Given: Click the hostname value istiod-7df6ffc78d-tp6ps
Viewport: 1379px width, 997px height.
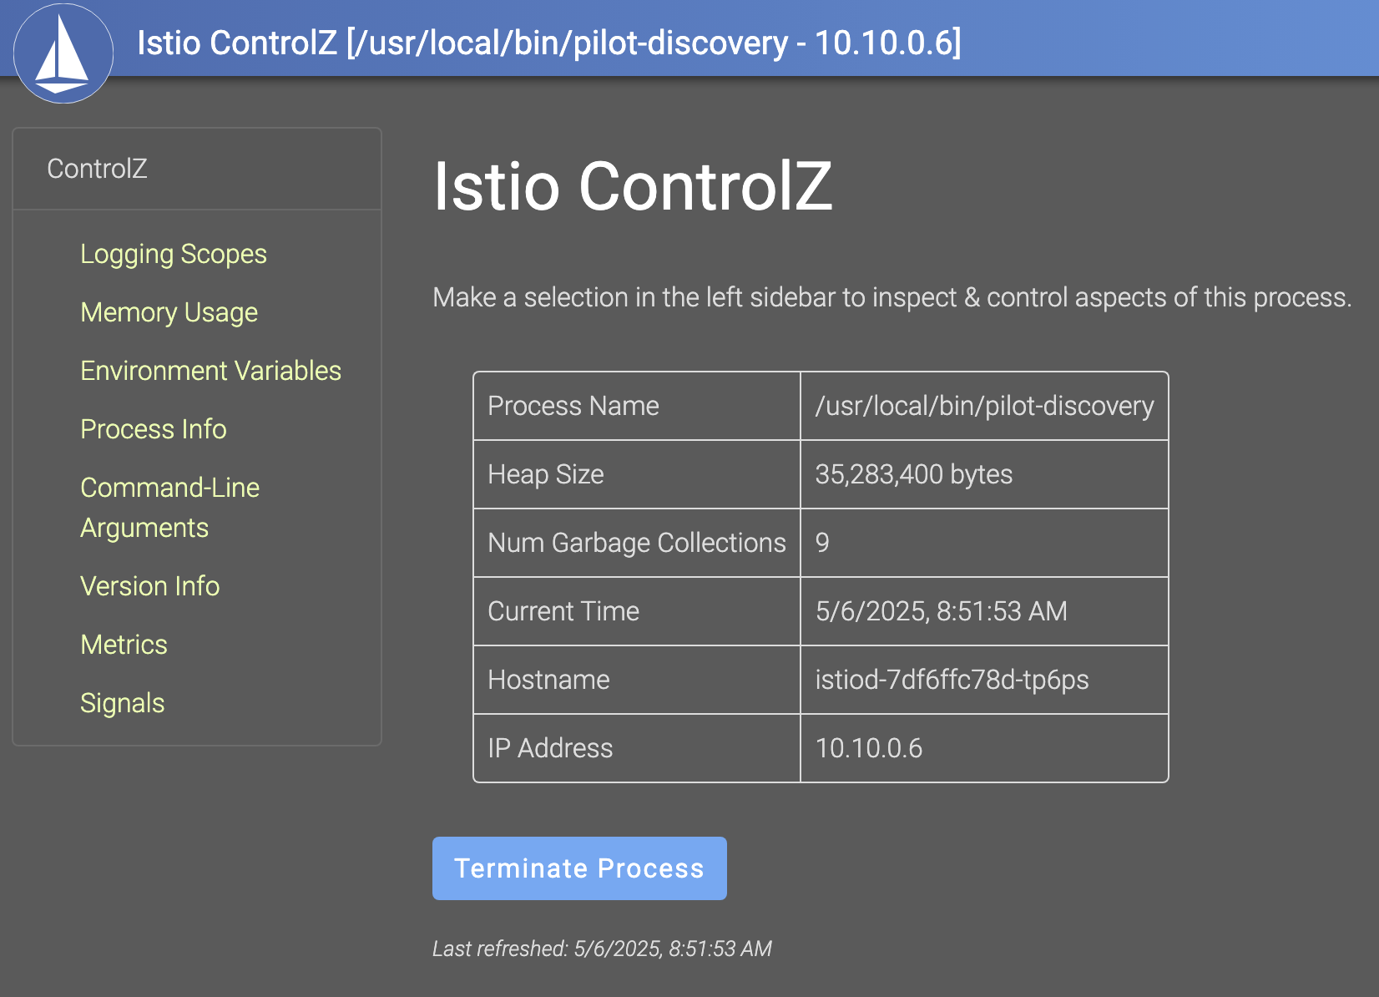Looking at the screenshot, I should [952, 680].
